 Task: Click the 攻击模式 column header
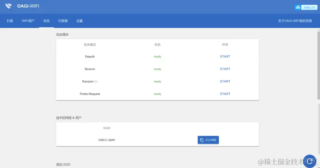tap(90, 45)
